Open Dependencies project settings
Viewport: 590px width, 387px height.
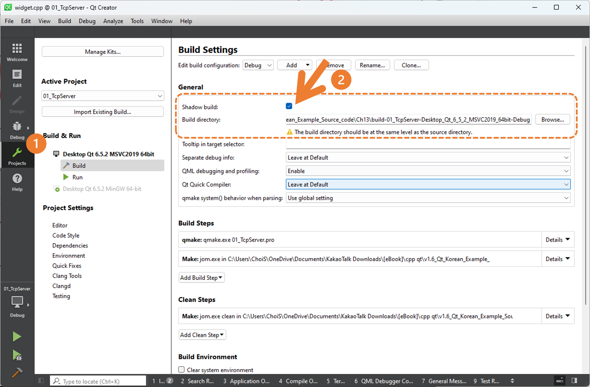tap(70, 246)
